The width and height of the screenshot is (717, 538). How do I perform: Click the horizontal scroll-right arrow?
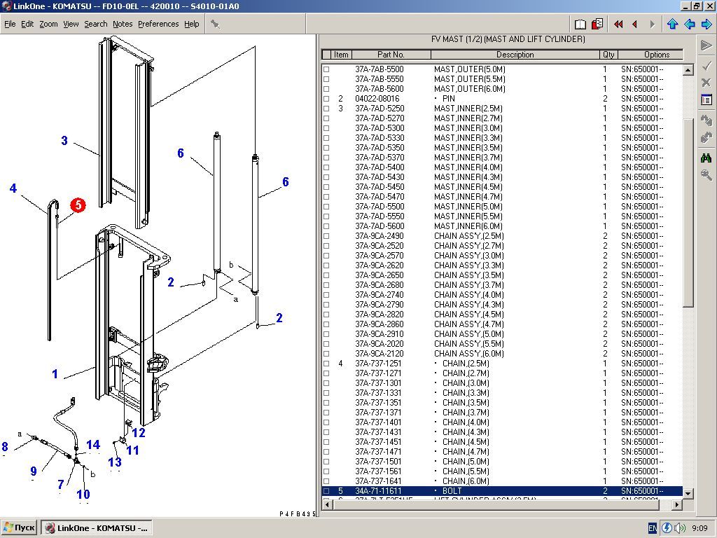pyautogui.click(x=677, y=504)
